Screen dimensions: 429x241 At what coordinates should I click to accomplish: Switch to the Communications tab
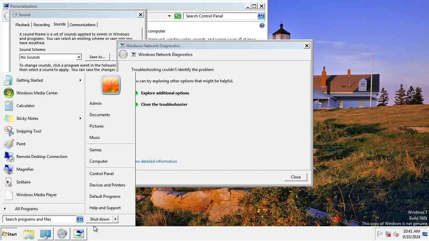[82, 25]
